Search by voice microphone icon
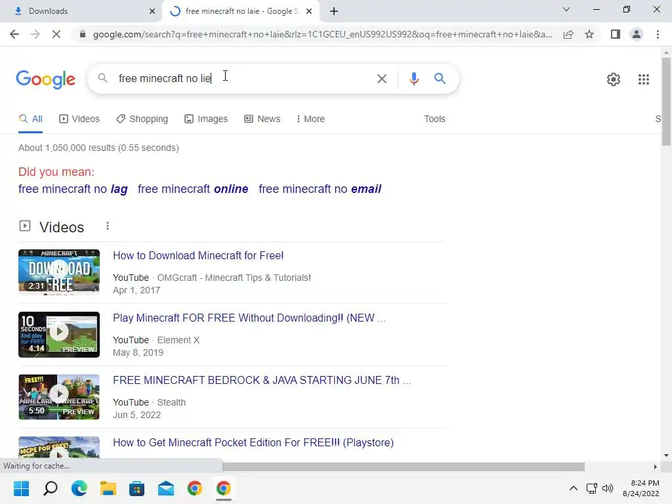This screenshot has width=672, height=504. pos(413,79)
